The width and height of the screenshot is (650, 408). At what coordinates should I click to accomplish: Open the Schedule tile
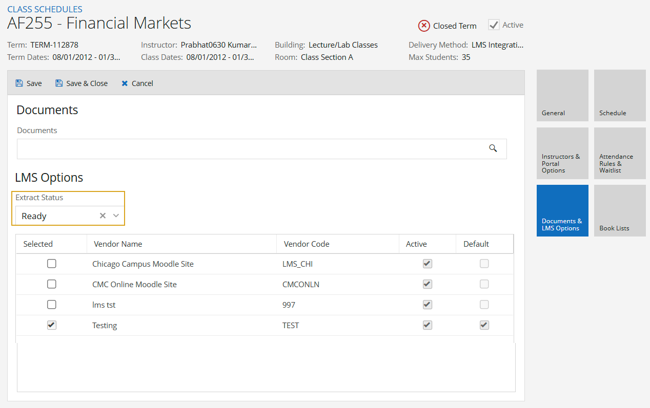(x=620, y=96)
